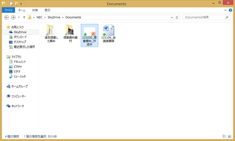
Task: Refresh the current folder view
Action: point(177,17)
